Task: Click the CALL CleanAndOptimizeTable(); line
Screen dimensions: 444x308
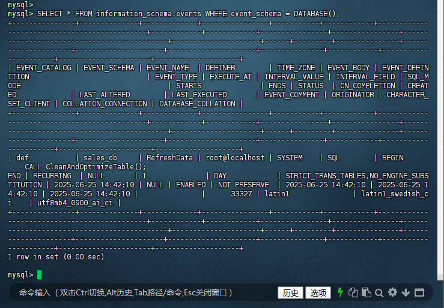Action: coord(85,167)
